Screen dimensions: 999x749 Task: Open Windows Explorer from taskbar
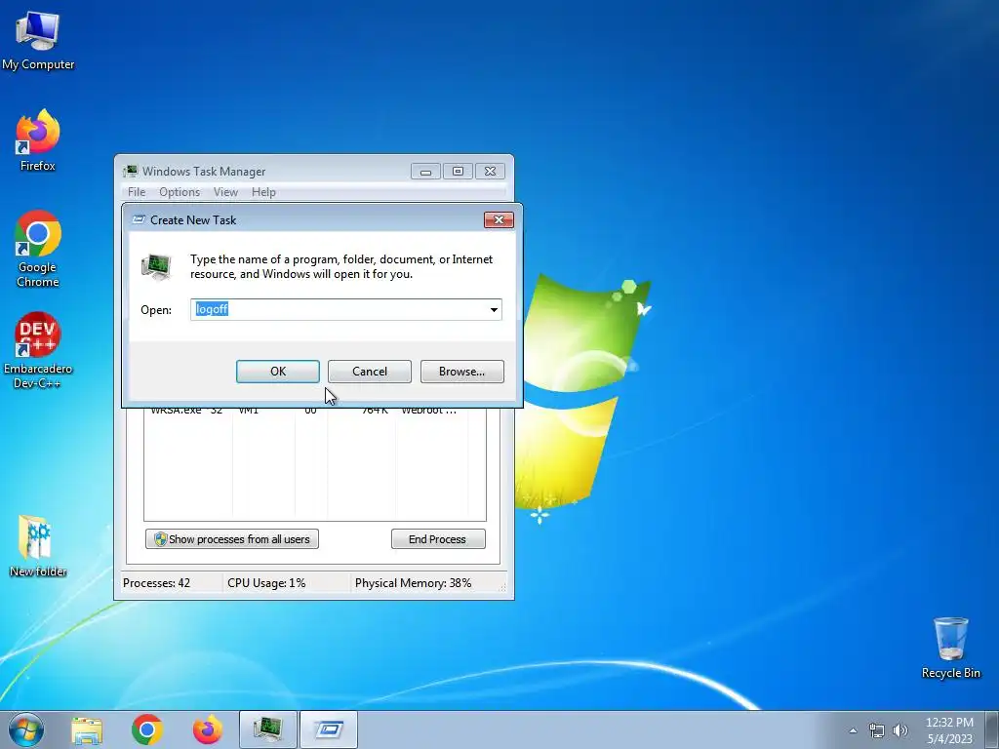(x=87, y=729)
